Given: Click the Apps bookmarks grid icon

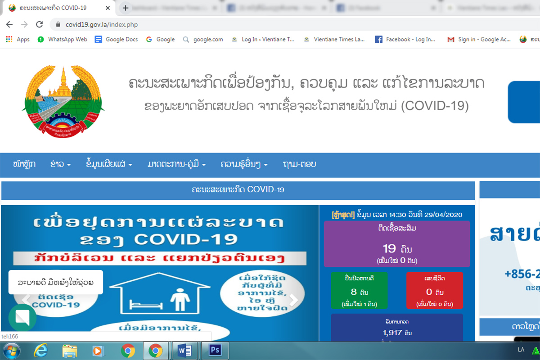Looking at the screenshot, I should tap(9, 40).
